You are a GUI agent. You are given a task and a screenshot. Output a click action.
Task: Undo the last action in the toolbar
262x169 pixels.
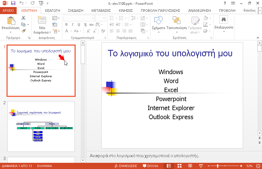21,3
